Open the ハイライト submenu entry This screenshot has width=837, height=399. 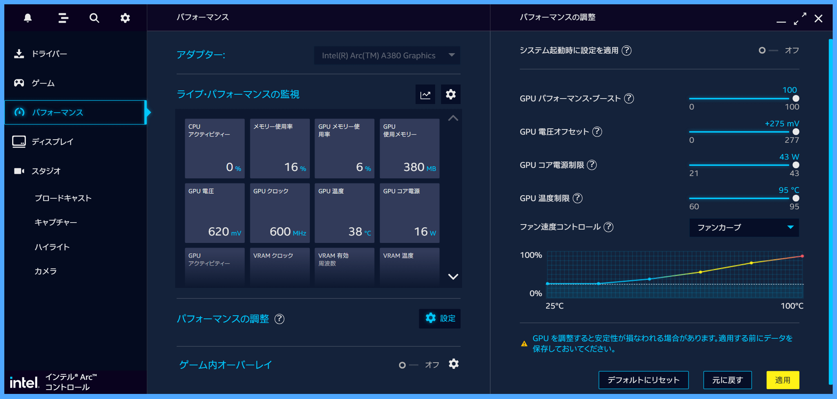pyautogui.click(x=52, y=247)
